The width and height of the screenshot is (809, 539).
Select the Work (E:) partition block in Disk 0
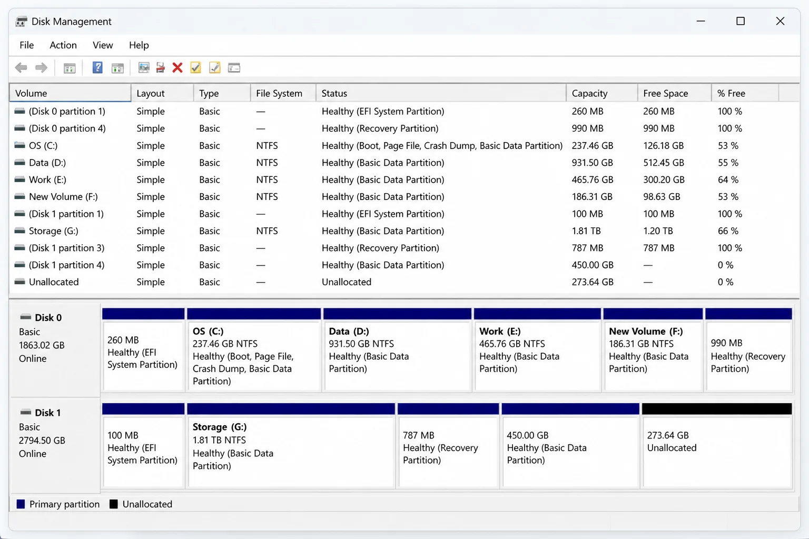click(x=537, y=350)
